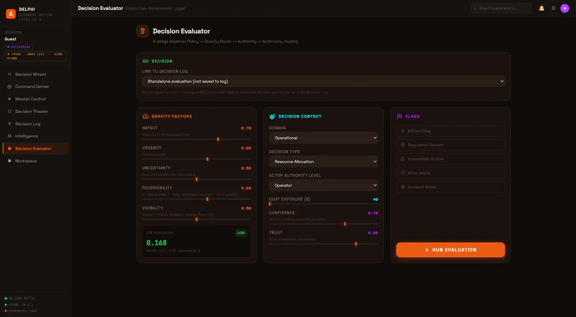The height and width of the screenshot is (317, 576).
Task: Navigate to Mission Control
Action: [35, 99]
